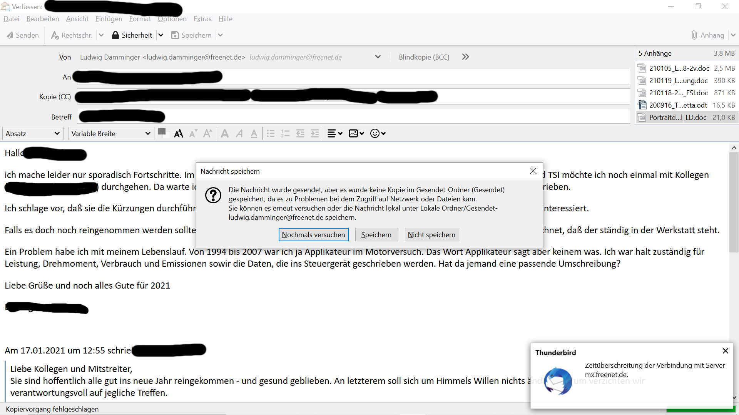Click the Nochmals versuchen button
This screenshot has height=415, width=739.
(313, 234)
